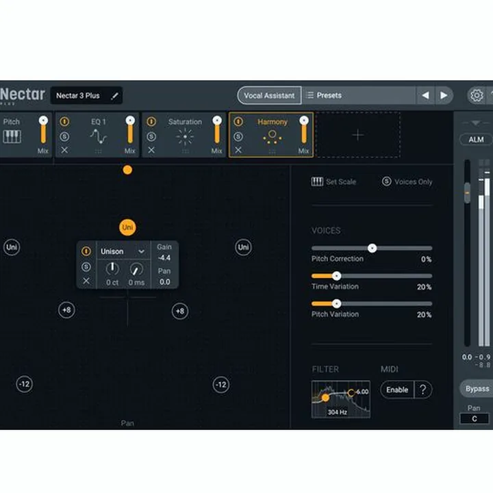Toggle voice power in Unison popup

[86, 251]
